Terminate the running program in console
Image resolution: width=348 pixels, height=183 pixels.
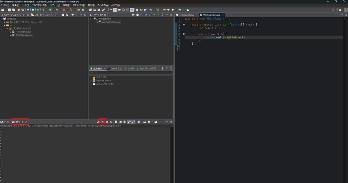pyautogui.click(x=103, y=122)
